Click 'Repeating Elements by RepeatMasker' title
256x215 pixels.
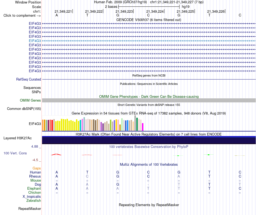pos(149,205)
